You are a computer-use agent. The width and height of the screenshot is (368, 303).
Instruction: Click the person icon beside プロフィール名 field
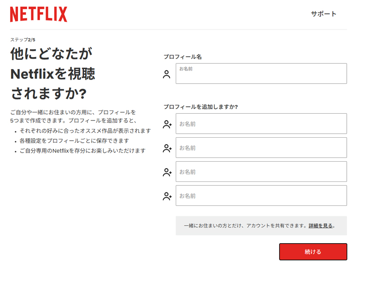(167, 74)
